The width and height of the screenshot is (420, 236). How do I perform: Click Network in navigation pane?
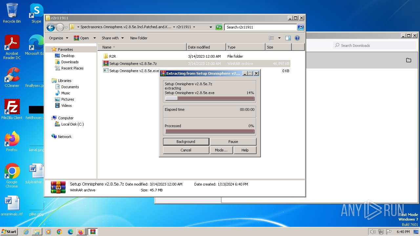(65, 137)
